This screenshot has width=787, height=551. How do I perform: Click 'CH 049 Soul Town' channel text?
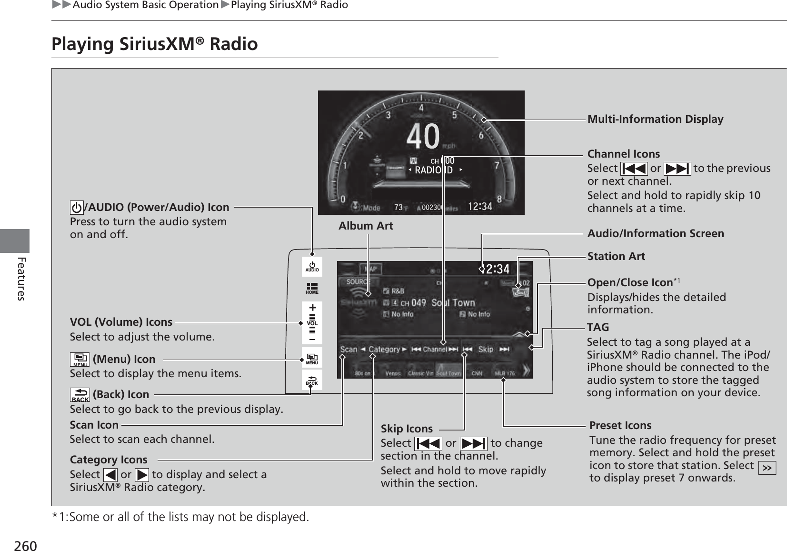pyautogui.click(x=438, y=303)
